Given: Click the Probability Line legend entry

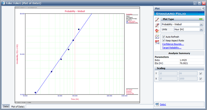Looking at the screenshot, I should point(132,23).
